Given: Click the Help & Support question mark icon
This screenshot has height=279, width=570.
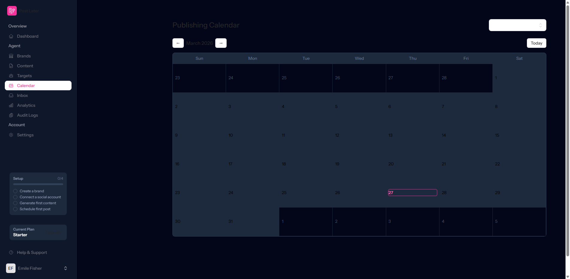Looking at the screenshot, I should pos(11,252).
